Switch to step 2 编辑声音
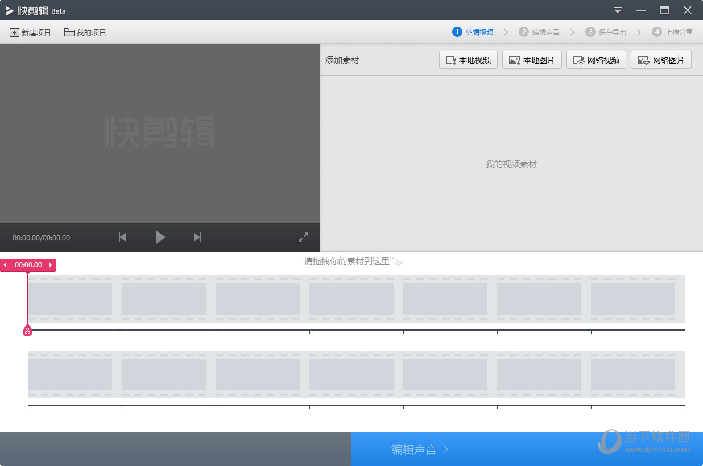 [539, 32]
